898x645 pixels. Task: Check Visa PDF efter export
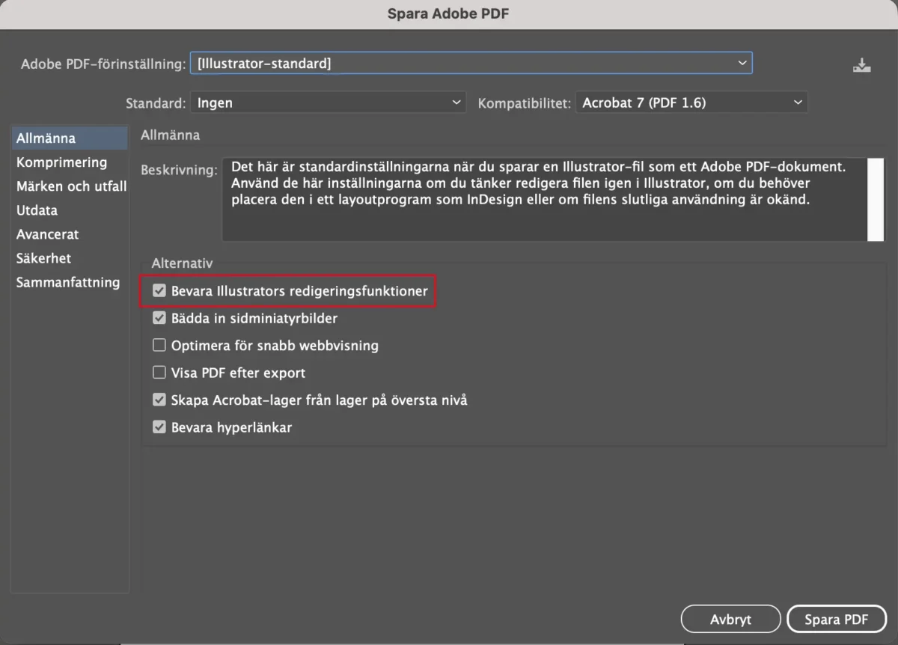(159, 373)
